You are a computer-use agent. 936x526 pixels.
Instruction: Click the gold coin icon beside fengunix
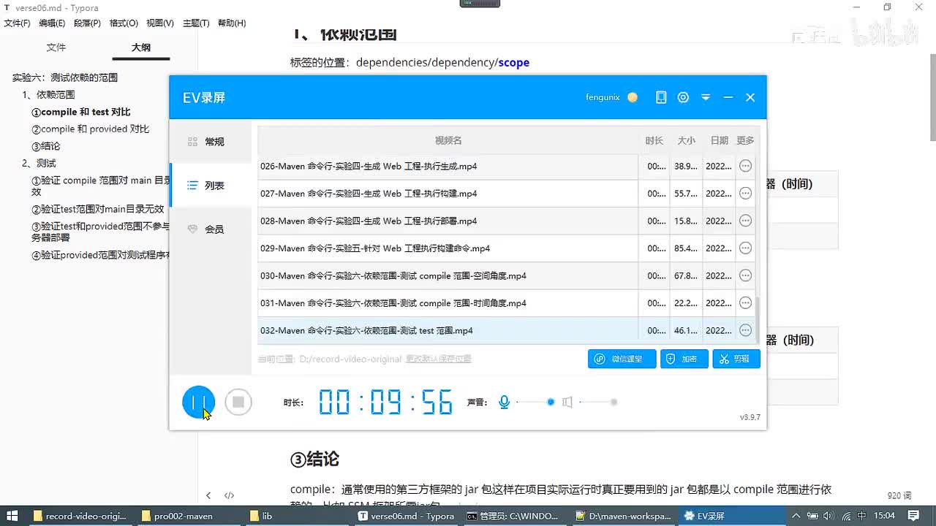[x=633, y=97]
